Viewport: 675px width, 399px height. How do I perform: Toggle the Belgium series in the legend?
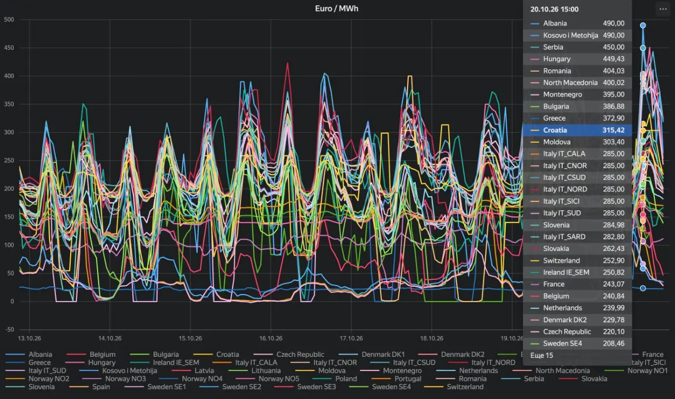[x=91, y=354]
